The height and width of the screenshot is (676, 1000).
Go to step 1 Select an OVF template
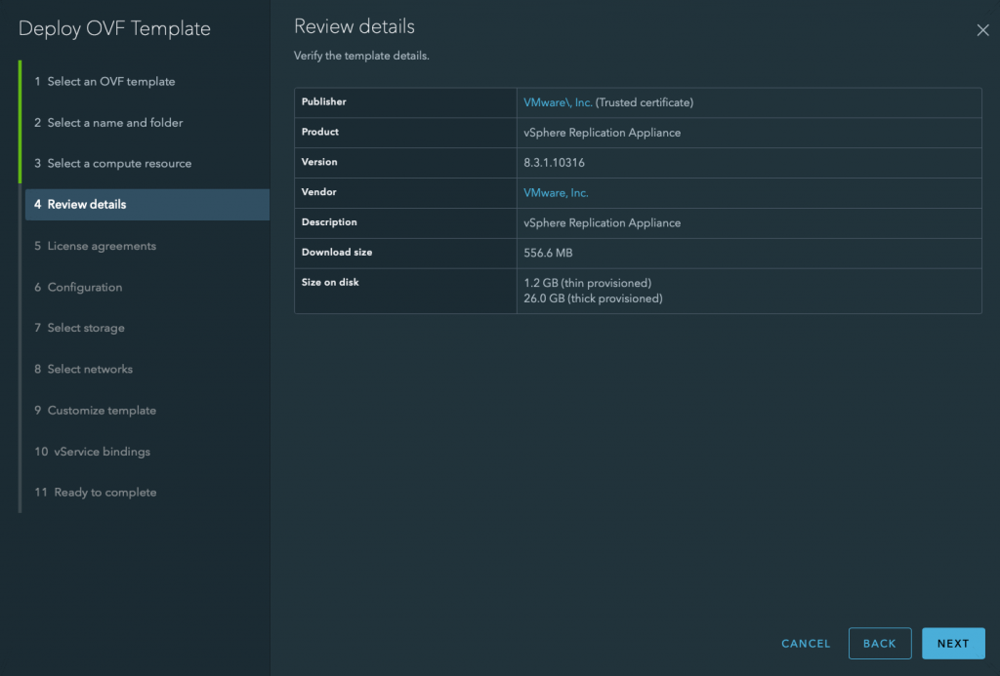pyautogui.click(x=104, y=82)
